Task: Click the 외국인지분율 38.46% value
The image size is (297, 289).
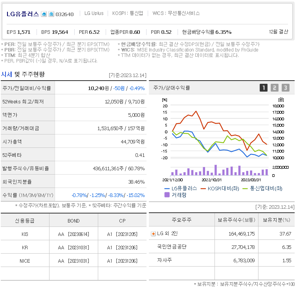Action: tap(136, 182)
